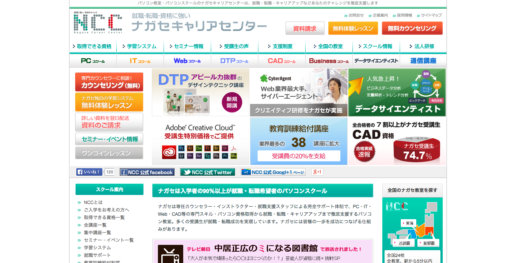Image resolution: width=516 pixels, height=263 pixels.
Task: Open the DTP デザインテクニック講座 banner
Action: click(x=201, y=92)
